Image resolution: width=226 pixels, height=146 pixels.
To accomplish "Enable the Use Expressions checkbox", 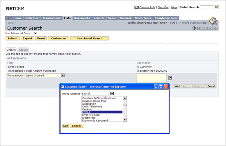I will tap(29, 58).
